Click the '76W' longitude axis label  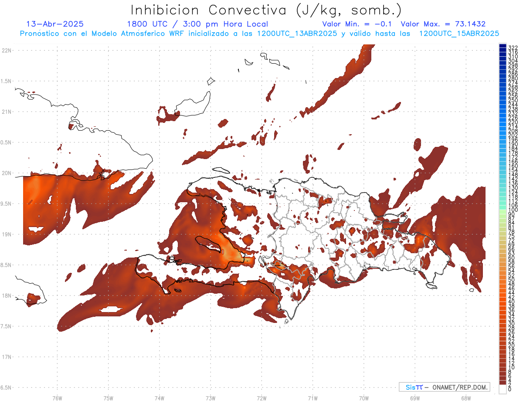[x=57, y=398]
